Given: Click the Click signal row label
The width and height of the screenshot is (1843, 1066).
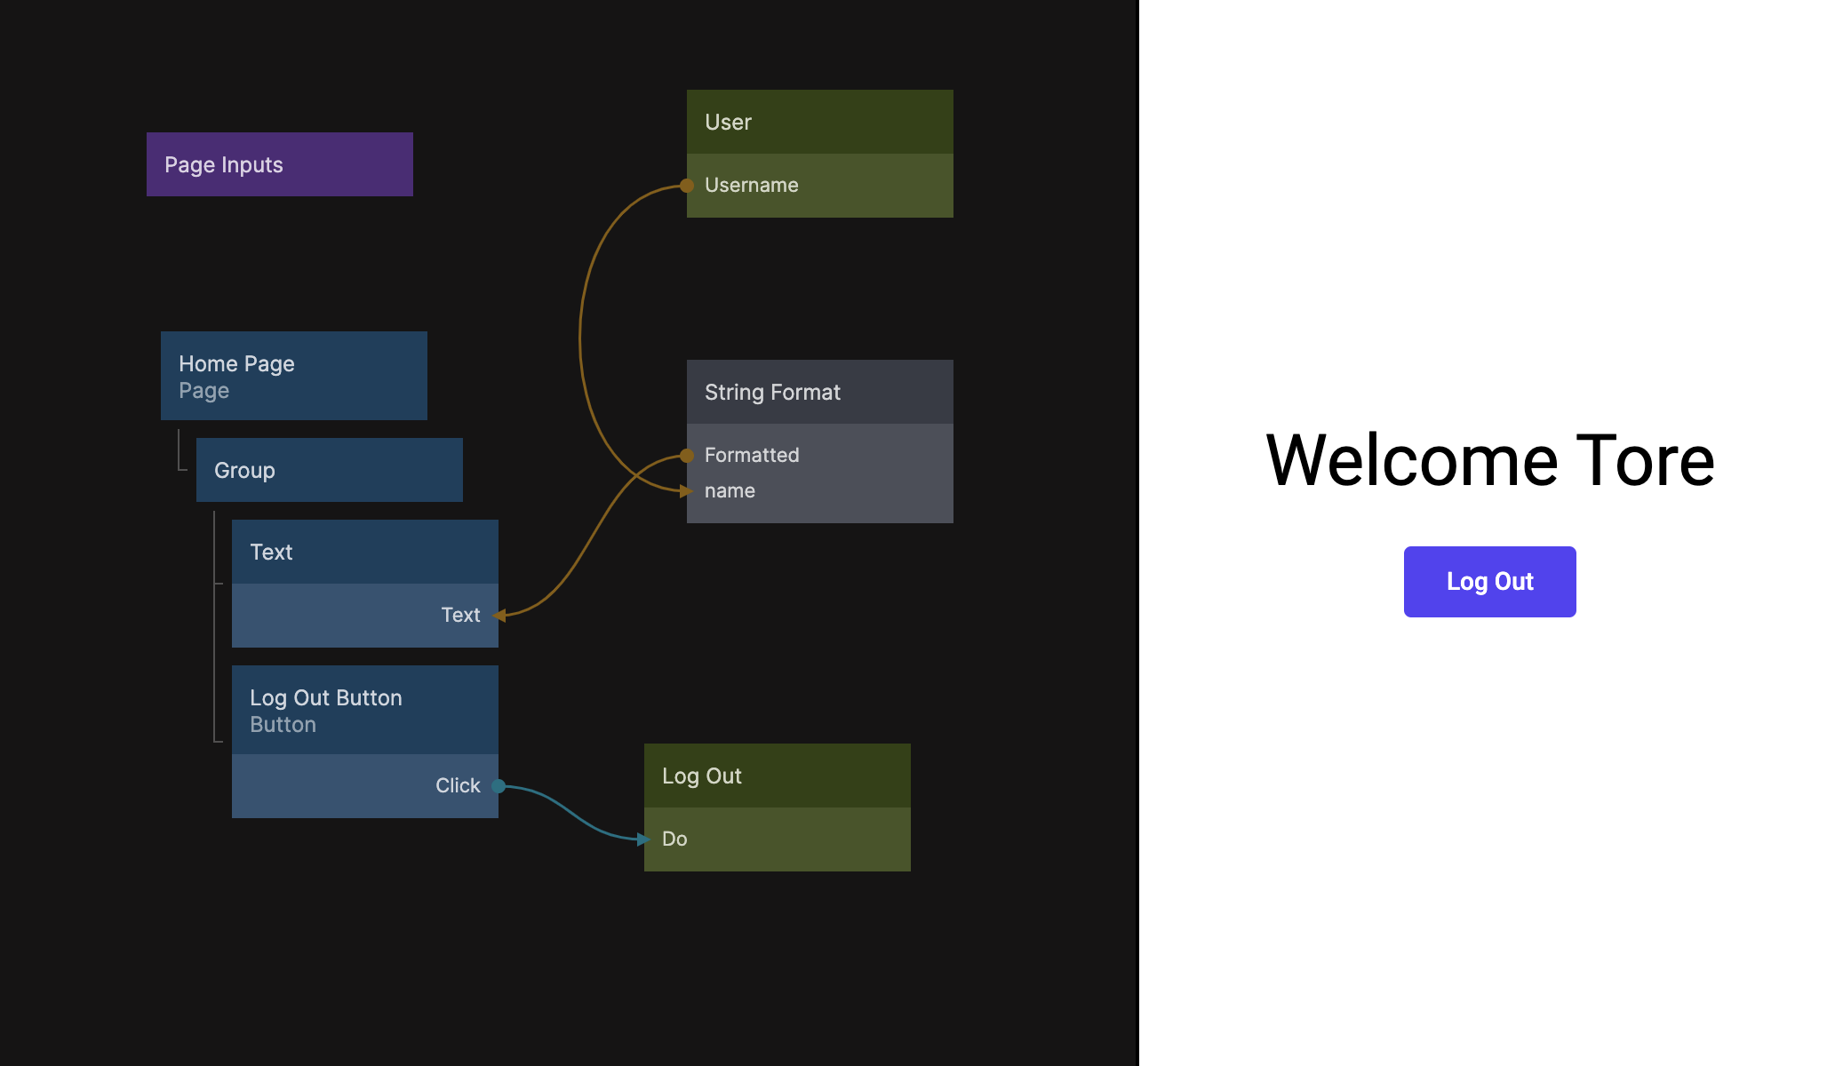Looking at the screenshot, I should click(x=457, y=786).
